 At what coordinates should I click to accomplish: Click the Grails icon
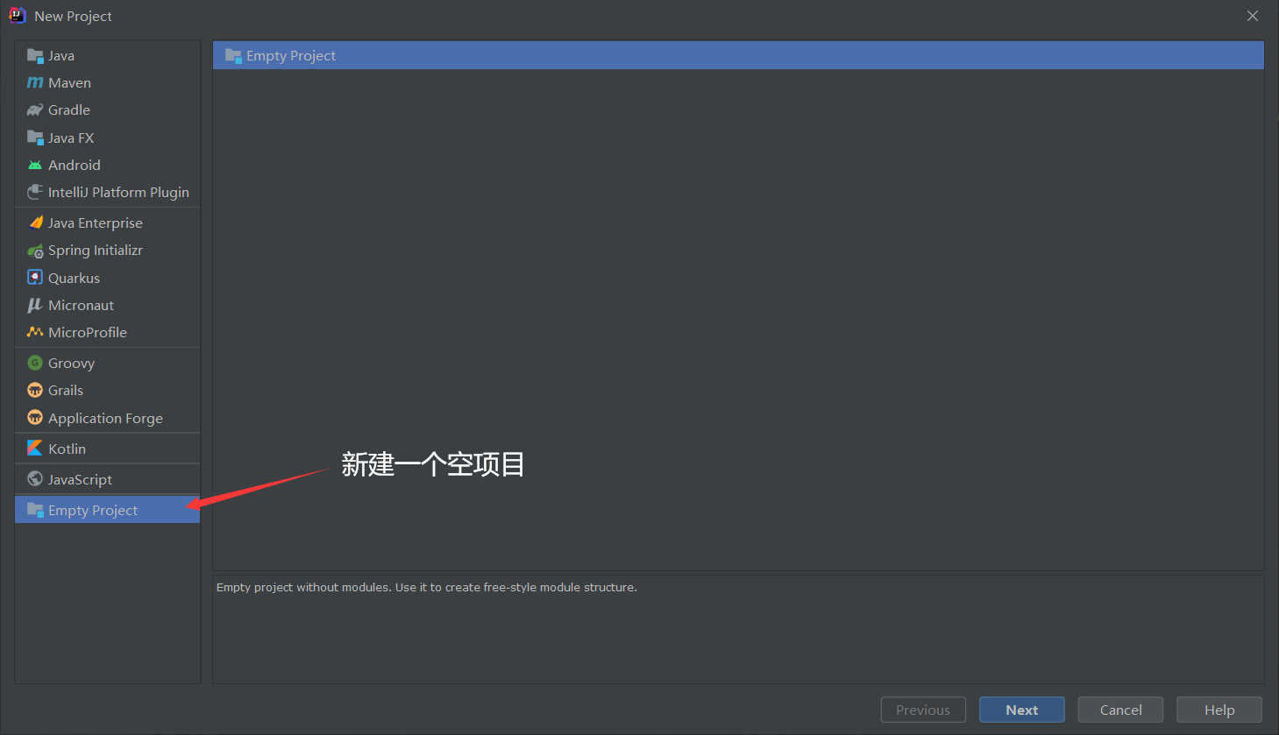point(35,390)
